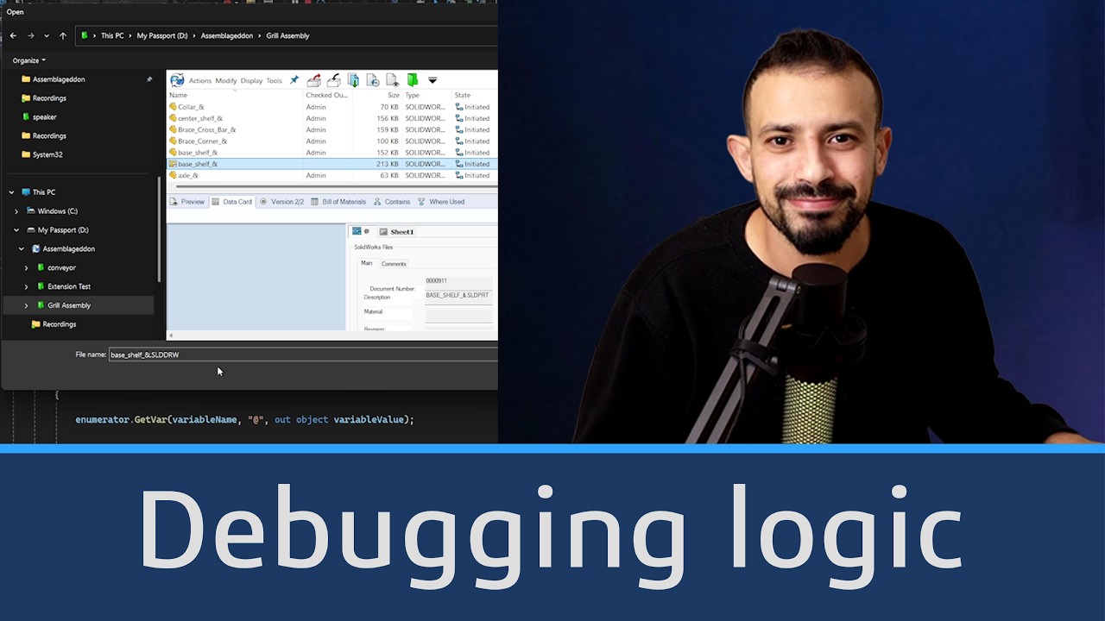The image size is (1105, 621).
Task: Open the Actions menu
Action: pyautogui.click(x=200, y=81)
